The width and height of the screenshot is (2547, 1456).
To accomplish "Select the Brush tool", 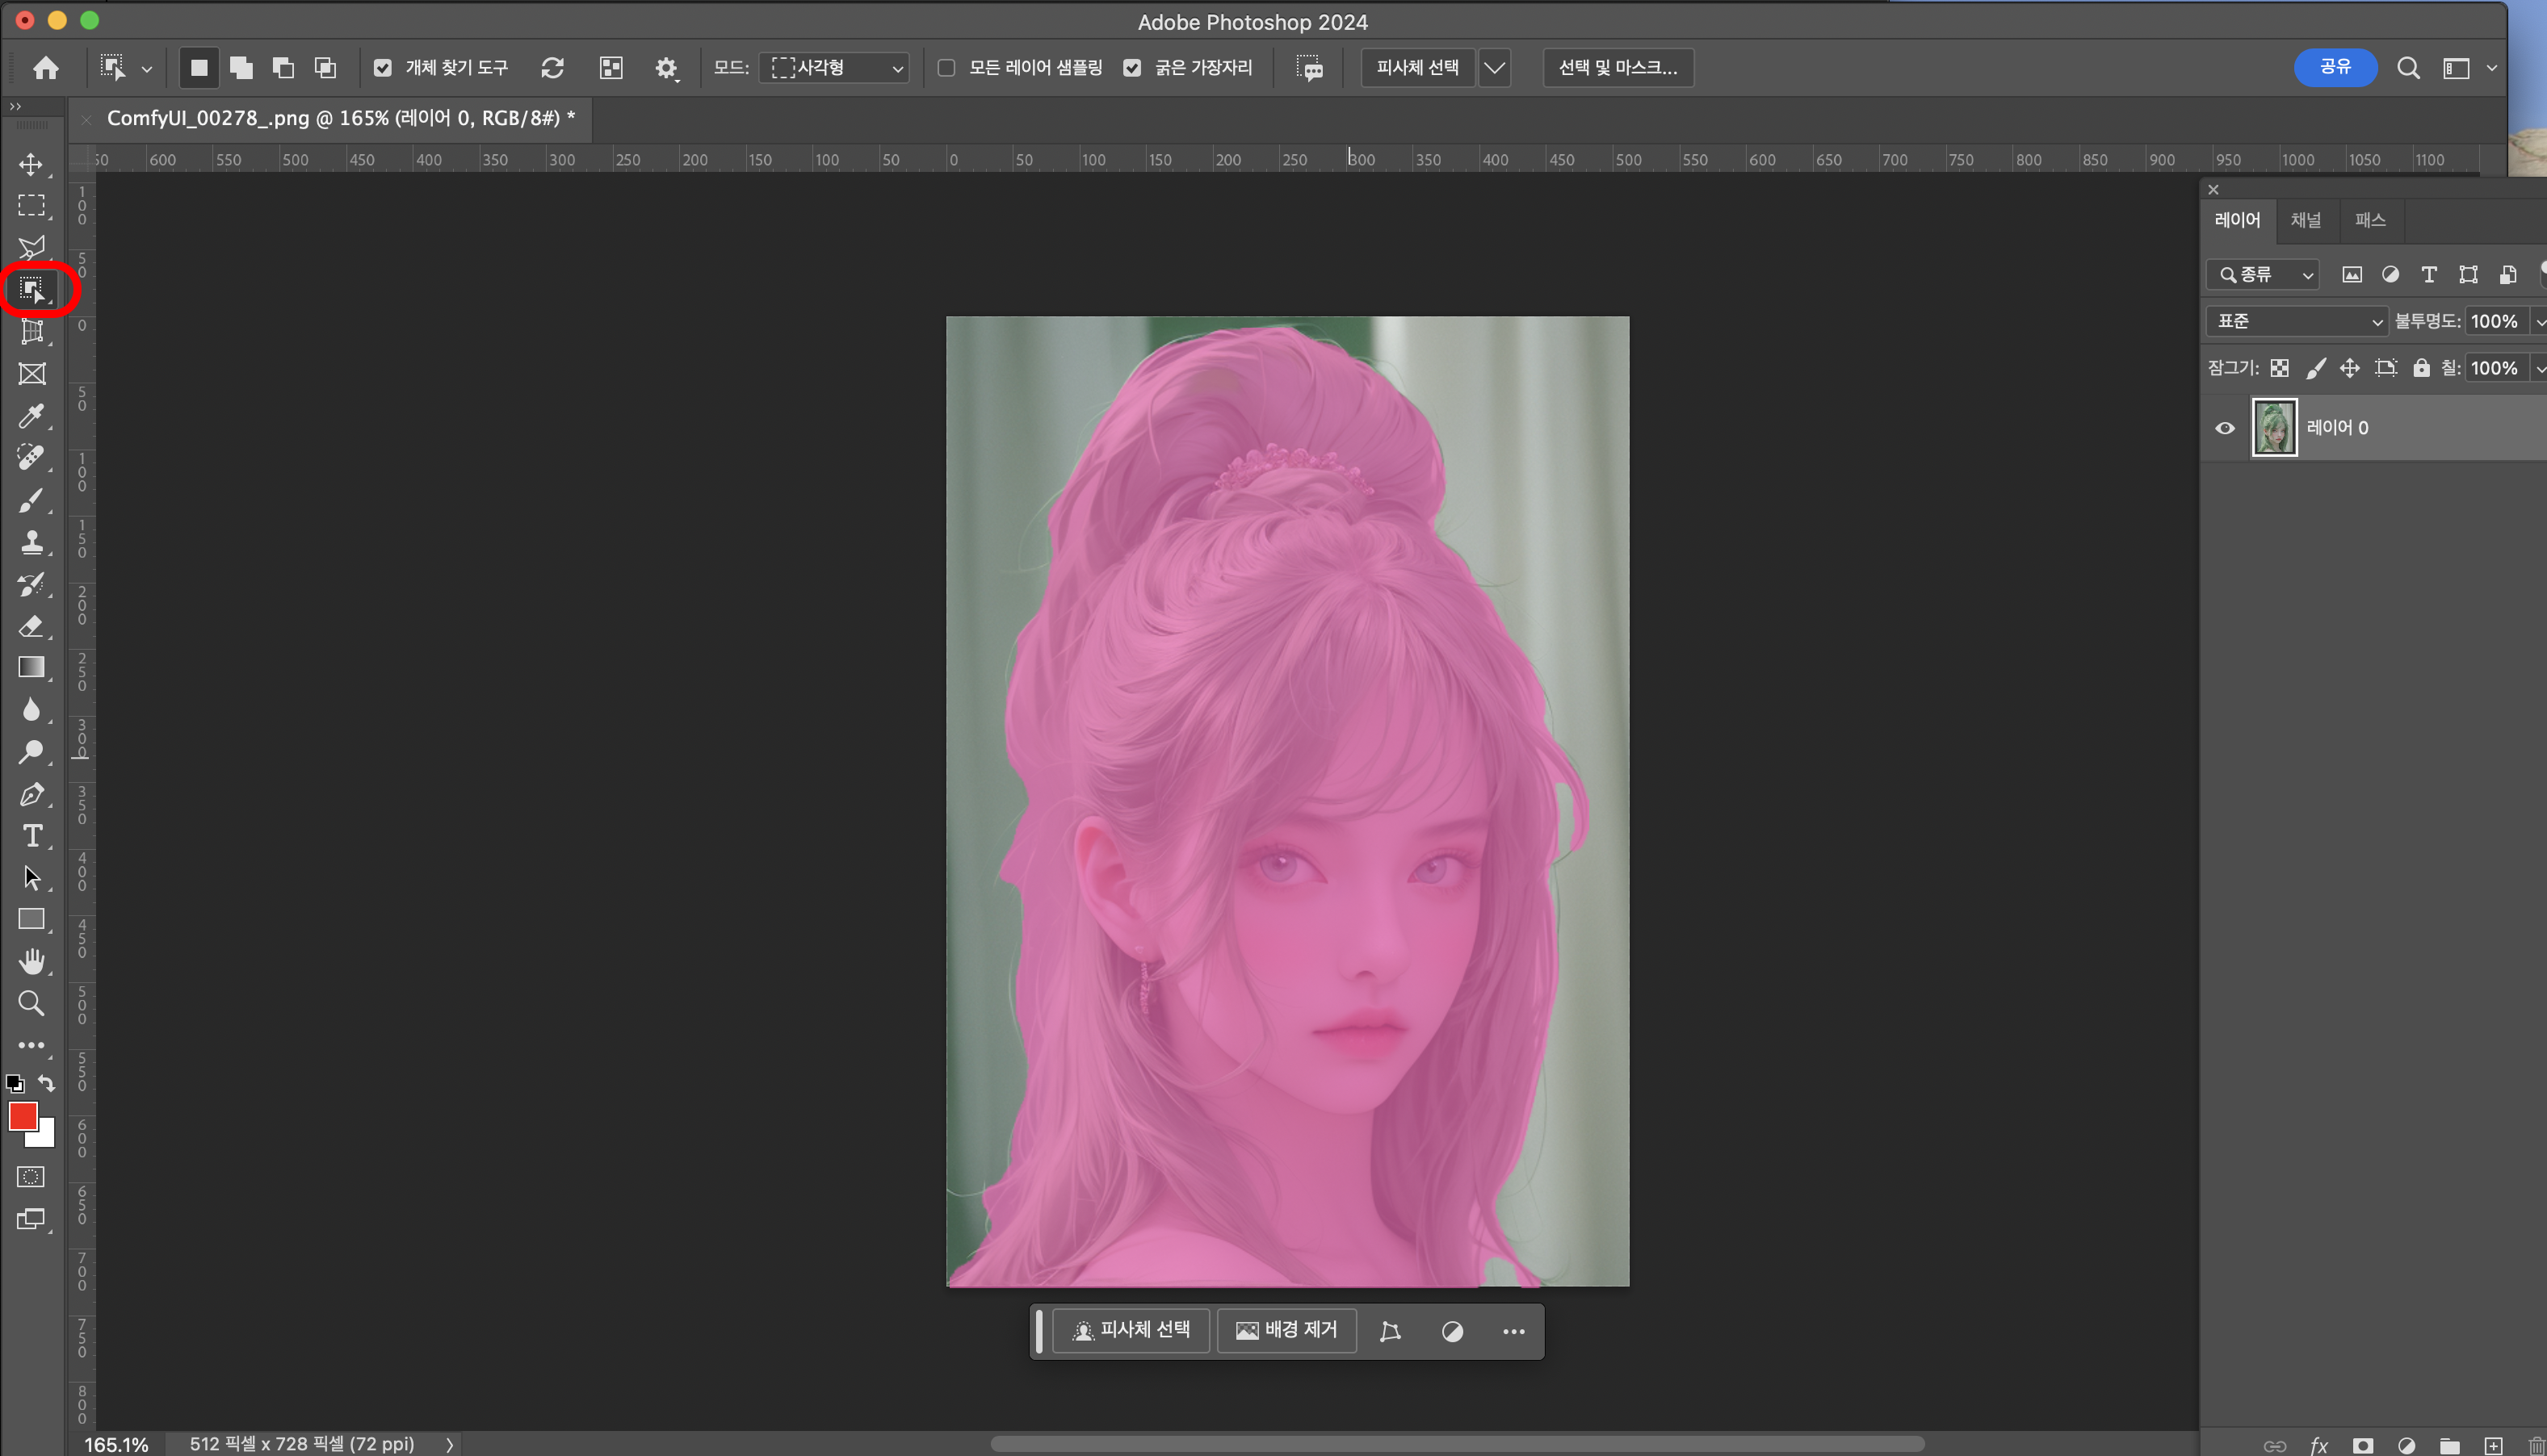I will tap(31, 500).
